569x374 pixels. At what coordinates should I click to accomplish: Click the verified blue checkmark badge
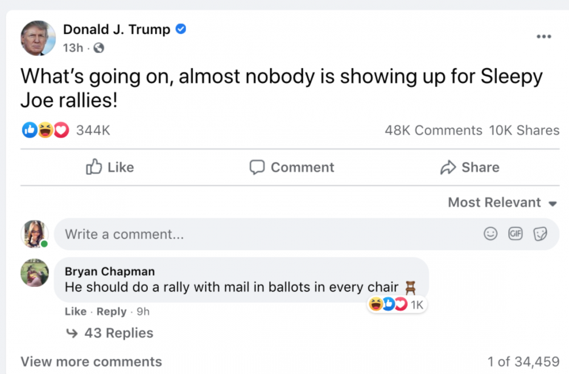(x=181, y=29)
